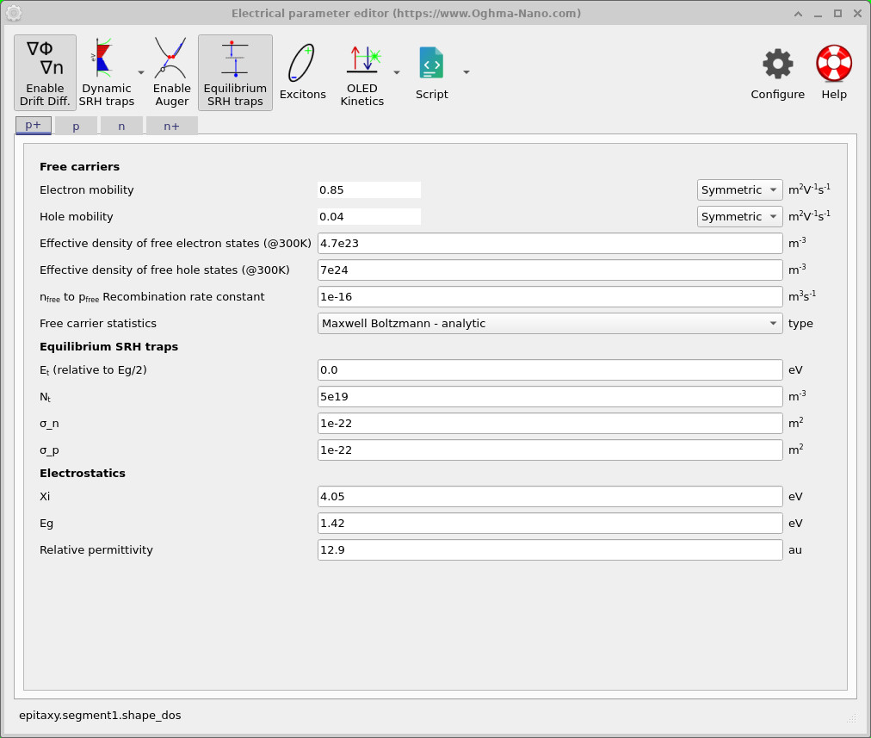Edit Nt trap density 5e19 field
Viewport: 871px width, 738px height.
[550, 397]
